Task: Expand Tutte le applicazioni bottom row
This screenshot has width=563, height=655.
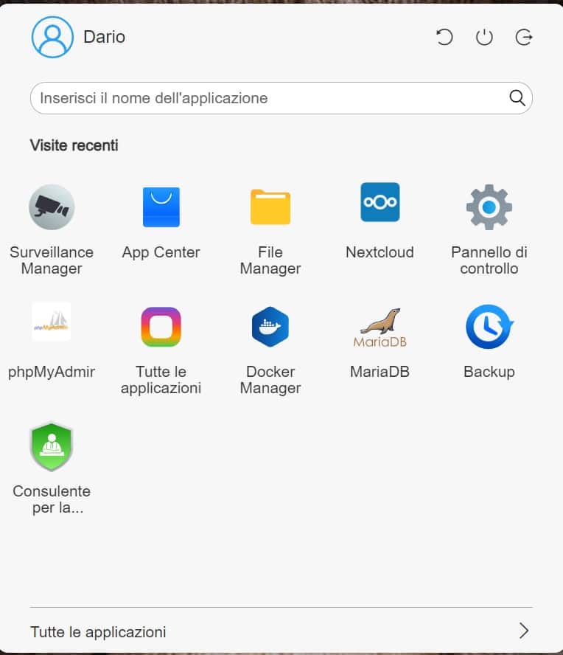Action: [x=281, y=631]
